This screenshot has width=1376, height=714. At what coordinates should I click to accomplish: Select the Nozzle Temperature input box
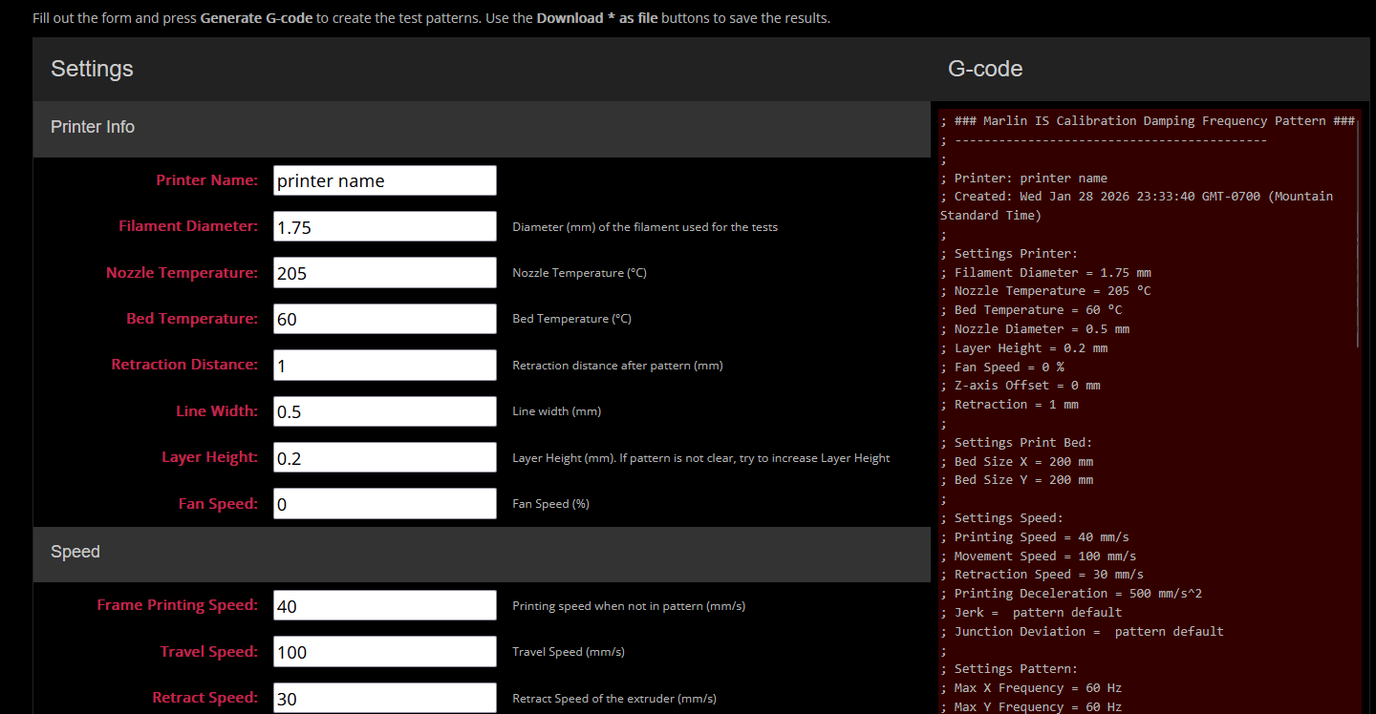[x=384, y=273]
